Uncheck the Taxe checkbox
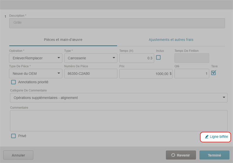This screenshot has width=233, height=163. click(213, 73)
